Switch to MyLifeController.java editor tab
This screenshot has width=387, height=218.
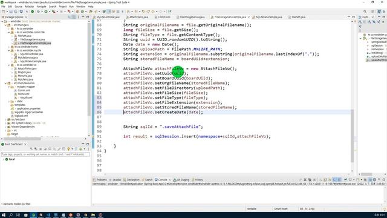[x=106, y=17]
